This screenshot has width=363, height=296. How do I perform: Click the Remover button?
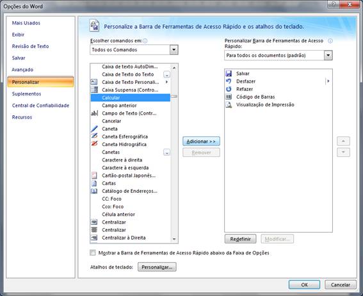click(x=201, y=152)
